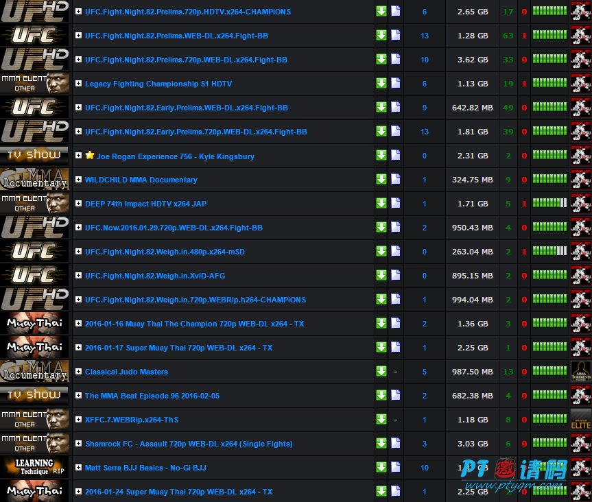Open Matt Serra BJJ Basics - No-Gi BJJ

pos(145,468)
